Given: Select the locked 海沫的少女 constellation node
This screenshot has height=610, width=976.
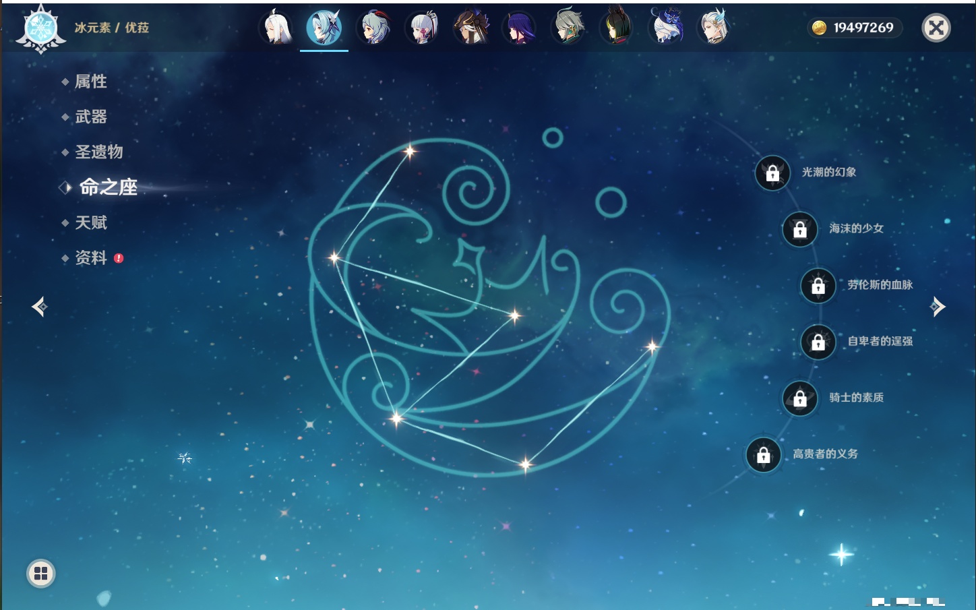Looking at the screenshot, I should 800,229.
